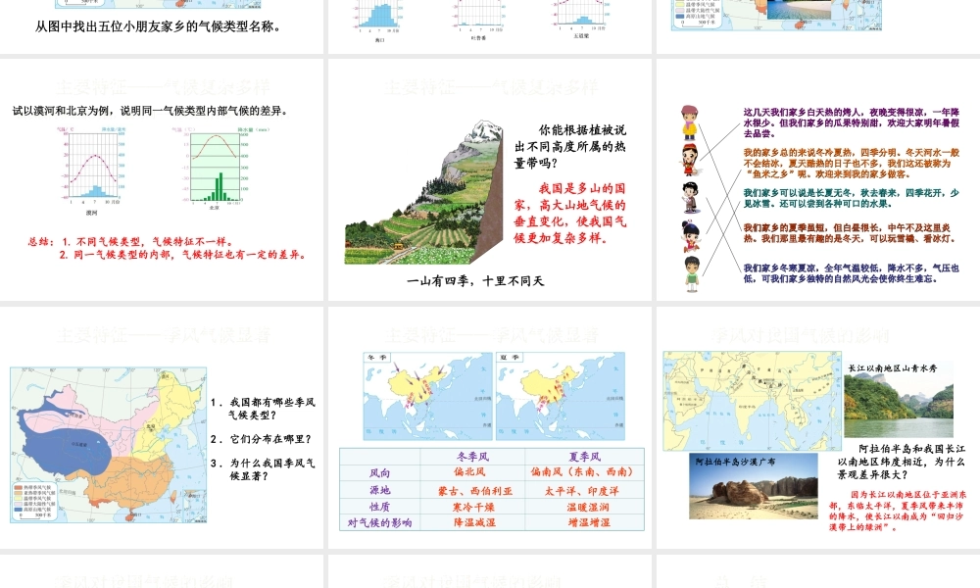The width and height of the screenshot is (980, 588).
Task: Click question '1. 我国都有哪些季风气候类型？'
Action: click(x=263, y=408)
